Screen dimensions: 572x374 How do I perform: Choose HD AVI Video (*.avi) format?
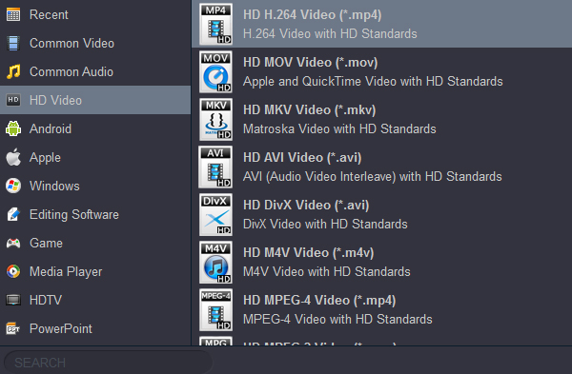pos(382,167)
